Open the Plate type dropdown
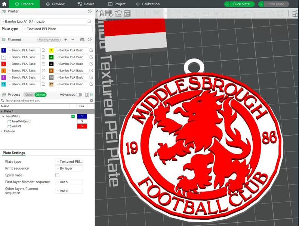Screen dimensions: 299x226 (69, 162)
